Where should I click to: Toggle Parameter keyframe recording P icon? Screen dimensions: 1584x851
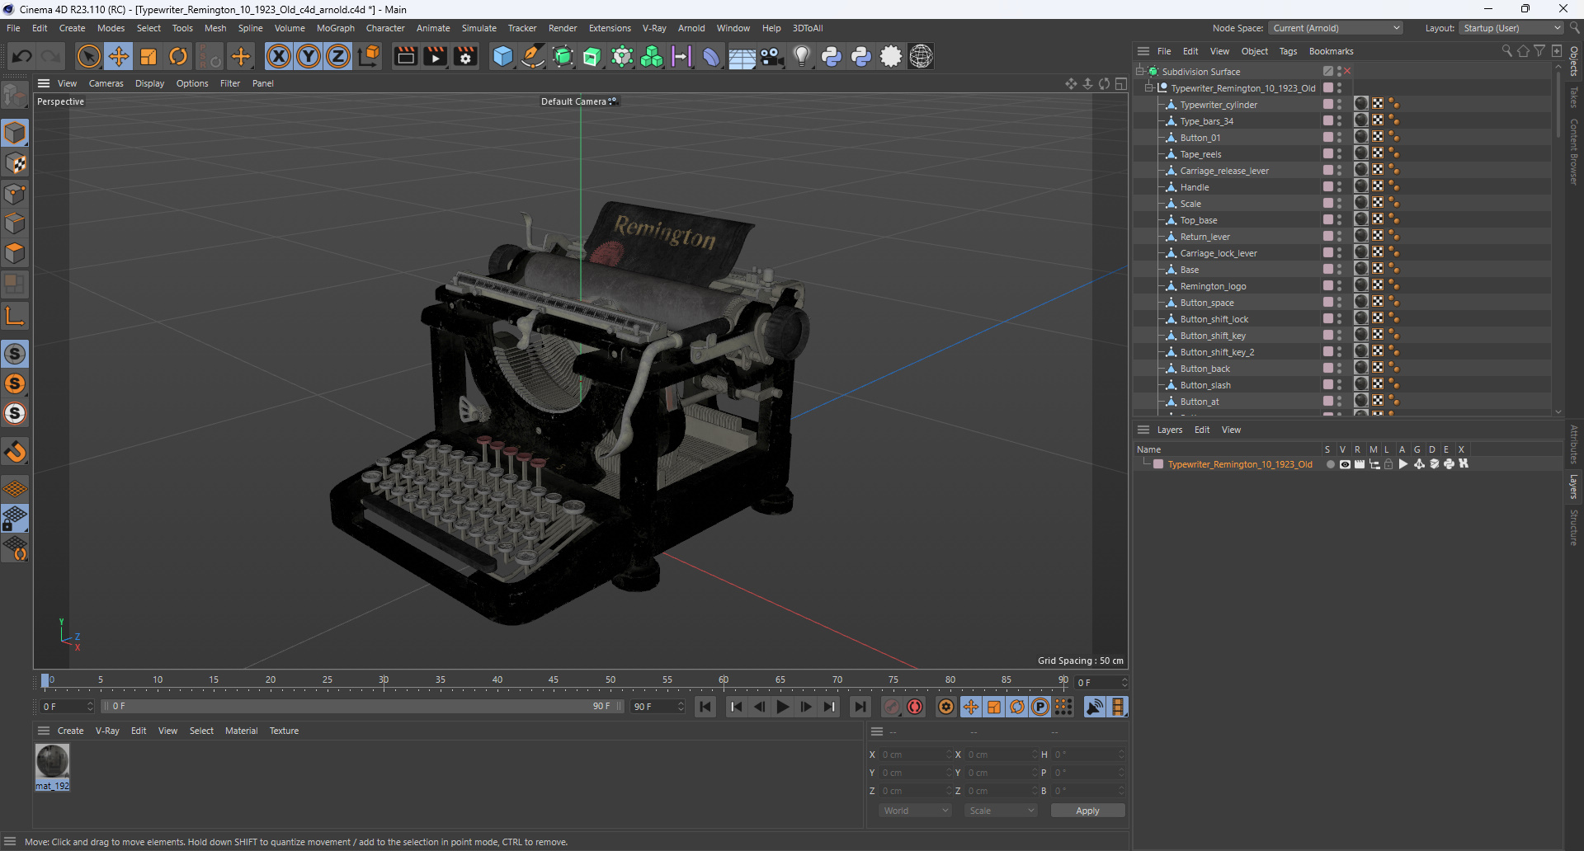pyautogui.click(x=1040, y=707)
